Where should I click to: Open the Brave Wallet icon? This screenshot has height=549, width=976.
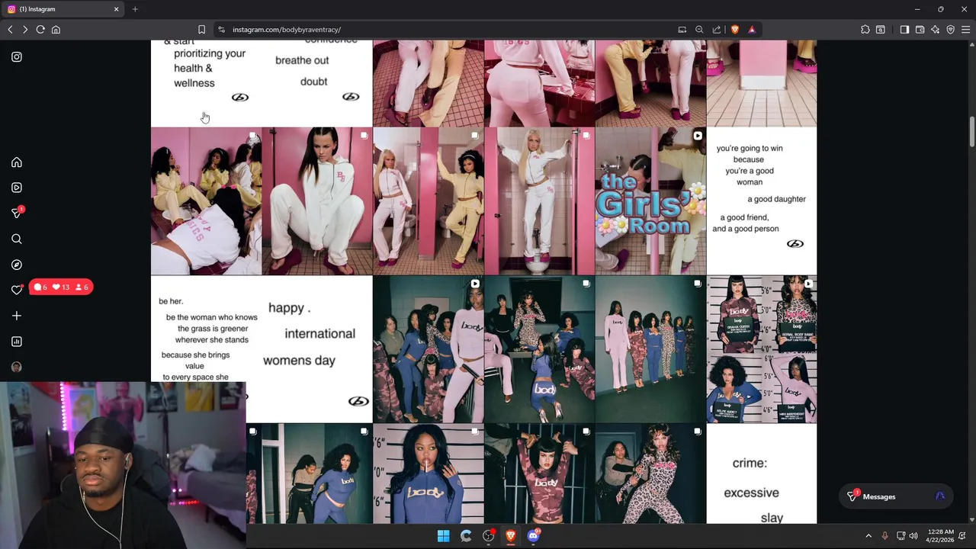click(920, 30)
